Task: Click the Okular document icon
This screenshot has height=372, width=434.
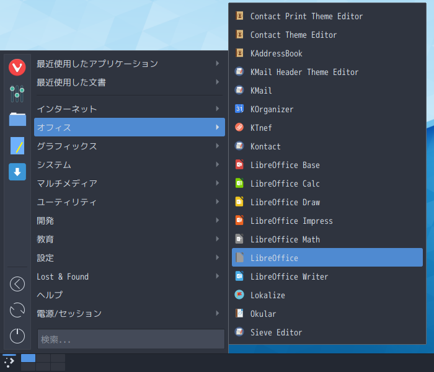Action: [x=239, y=313]
